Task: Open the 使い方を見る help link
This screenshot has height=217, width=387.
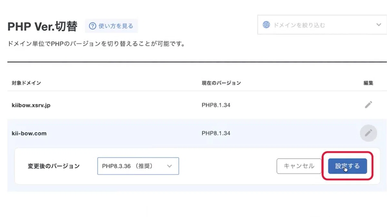Action: pyautogui.click(x=111, y=26)
